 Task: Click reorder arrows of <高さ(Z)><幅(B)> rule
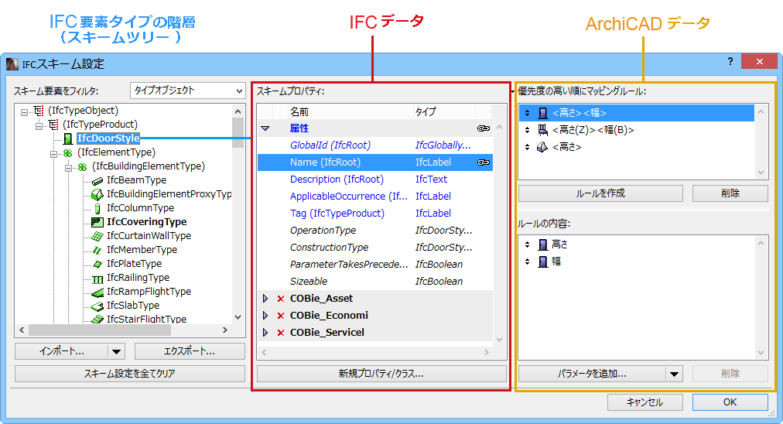coord(528,130)
